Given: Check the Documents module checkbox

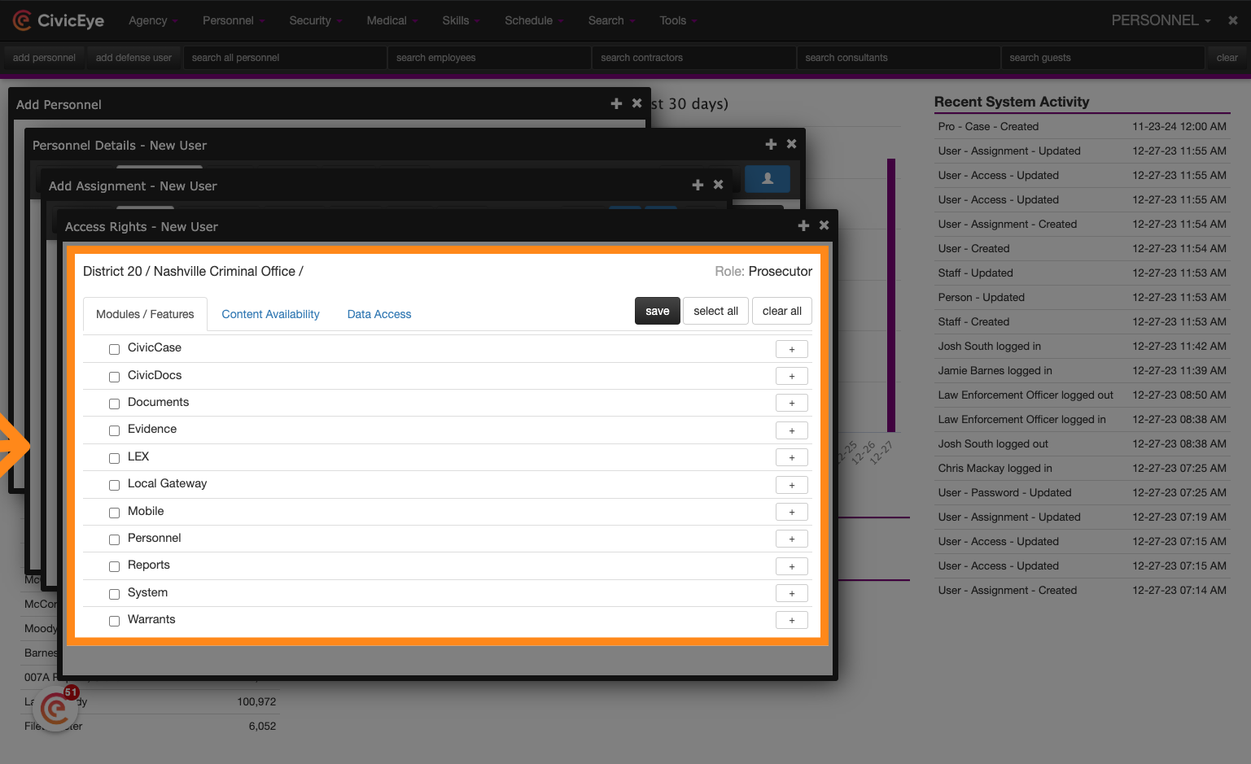Looking at the screenshot, I should point(114,404).
